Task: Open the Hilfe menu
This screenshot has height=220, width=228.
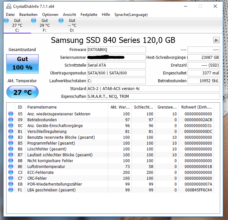Action: pyautogui.click(x=106, y=15)
